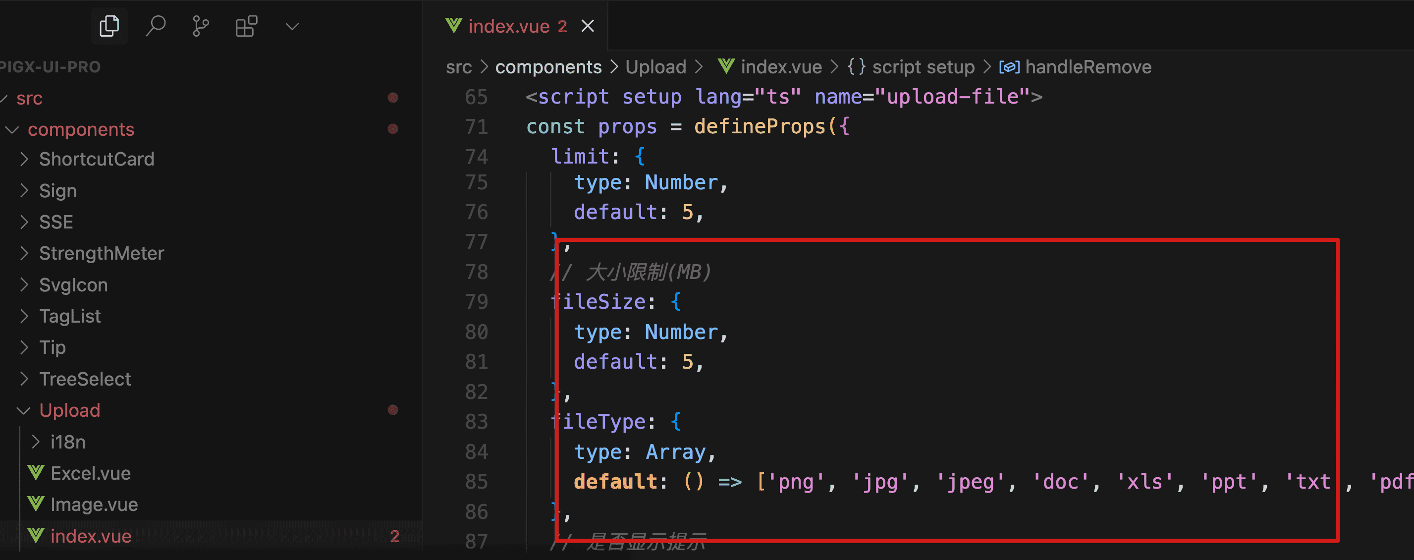Viewport: 1414px width, 560px height.
Task: Open the Extensions view icon
Action: coord(246,26)
